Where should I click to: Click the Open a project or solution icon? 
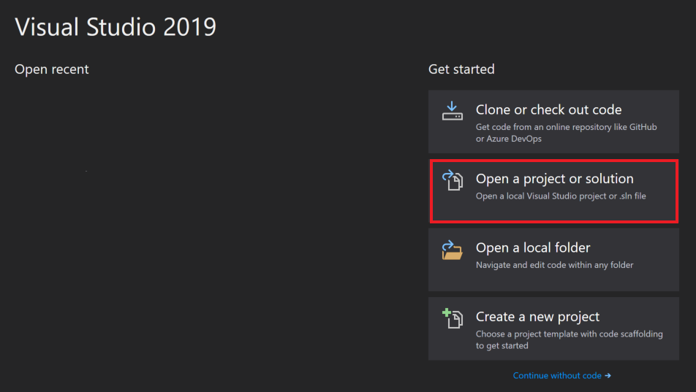coord(453,180)
